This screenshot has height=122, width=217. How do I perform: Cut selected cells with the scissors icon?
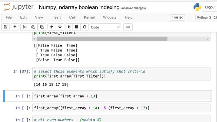click(x=25, y=27)
